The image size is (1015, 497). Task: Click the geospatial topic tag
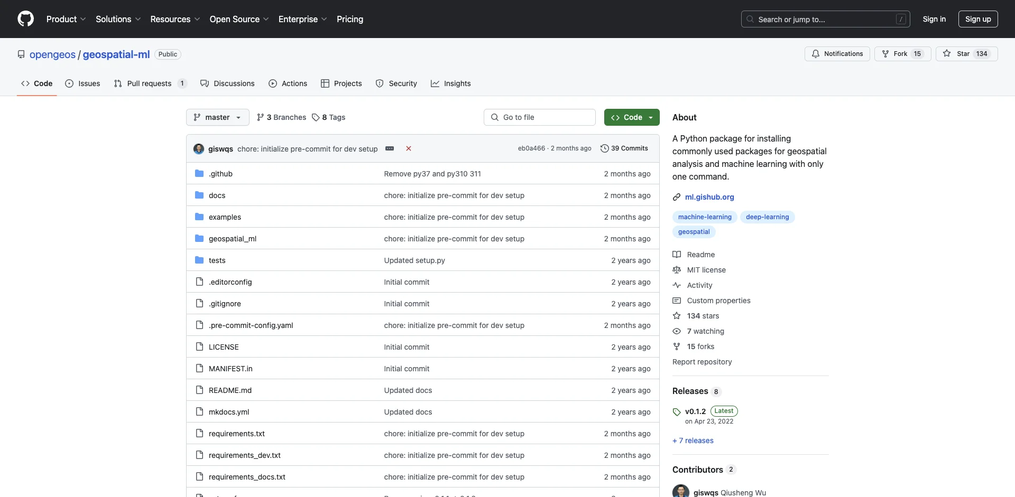pos(694,232)
